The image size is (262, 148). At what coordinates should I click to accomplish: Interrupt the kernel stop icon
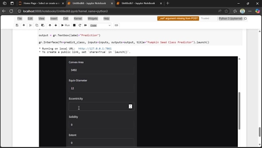pos(74,25)
